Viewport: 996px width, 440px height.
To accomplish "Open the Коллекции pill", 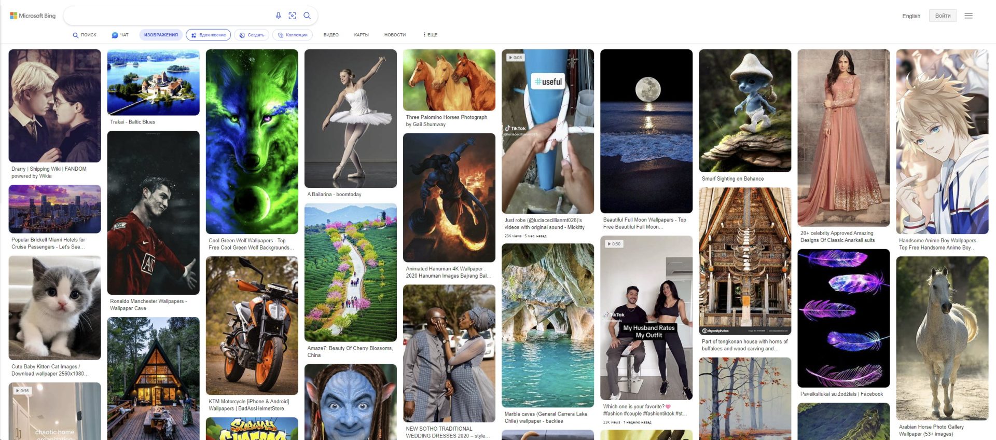I will pyautogui.click(x=293, y=35).
